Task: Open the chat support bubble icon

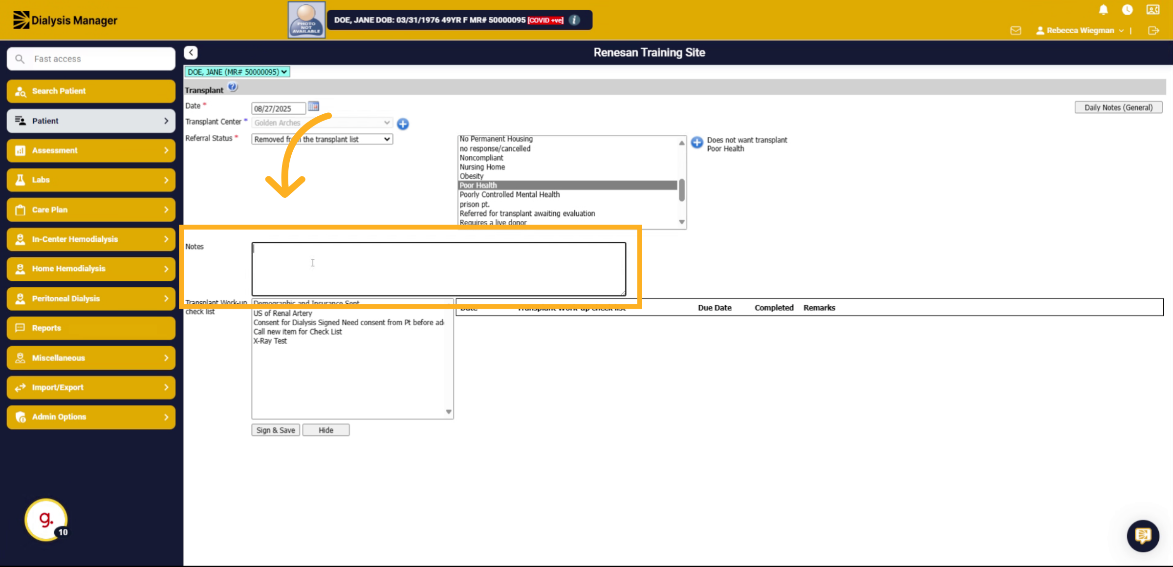Action: [1143, 535]
